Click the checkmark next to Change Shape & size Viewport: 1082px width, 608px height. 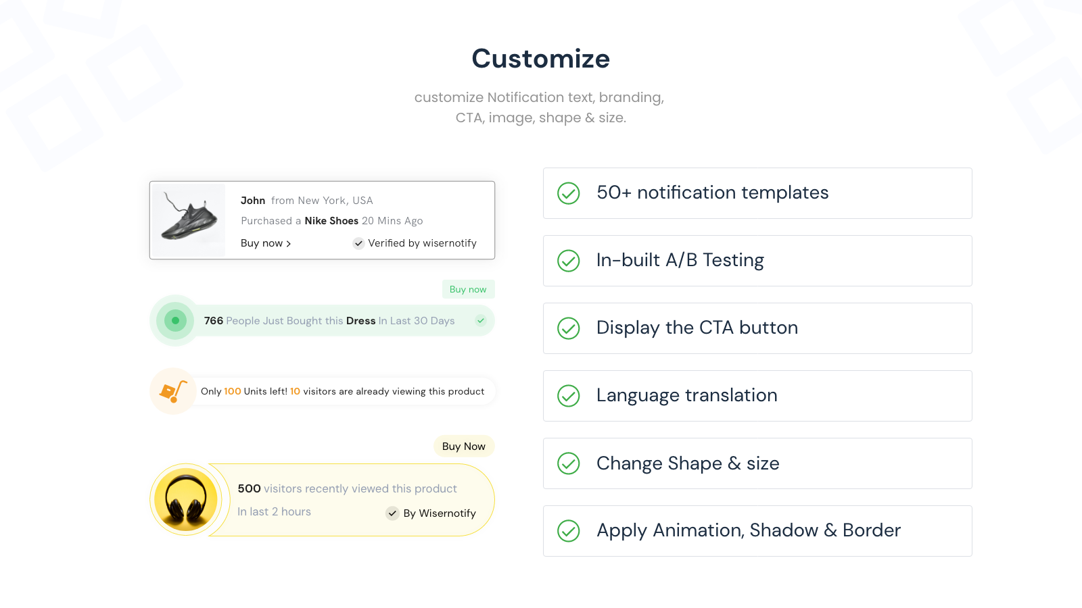pyautogui.click(x=568, y=463)
